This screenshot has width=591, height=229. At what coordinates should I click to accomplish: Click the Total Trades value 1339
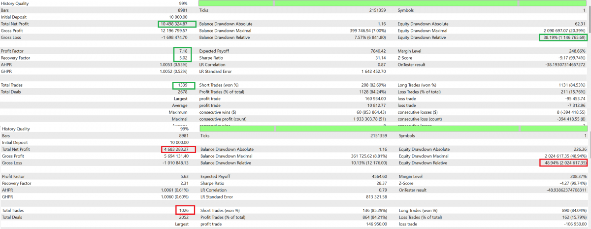tap(182, 85)
